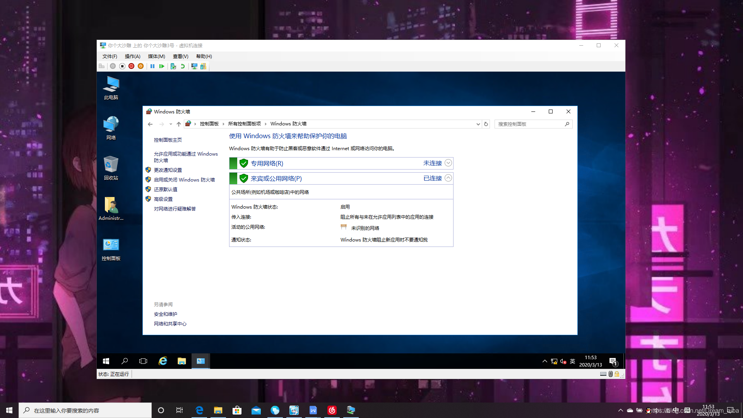743x418 pixels.
Task: Open the address bar history dropdown arrow
Action: (478, 124)
